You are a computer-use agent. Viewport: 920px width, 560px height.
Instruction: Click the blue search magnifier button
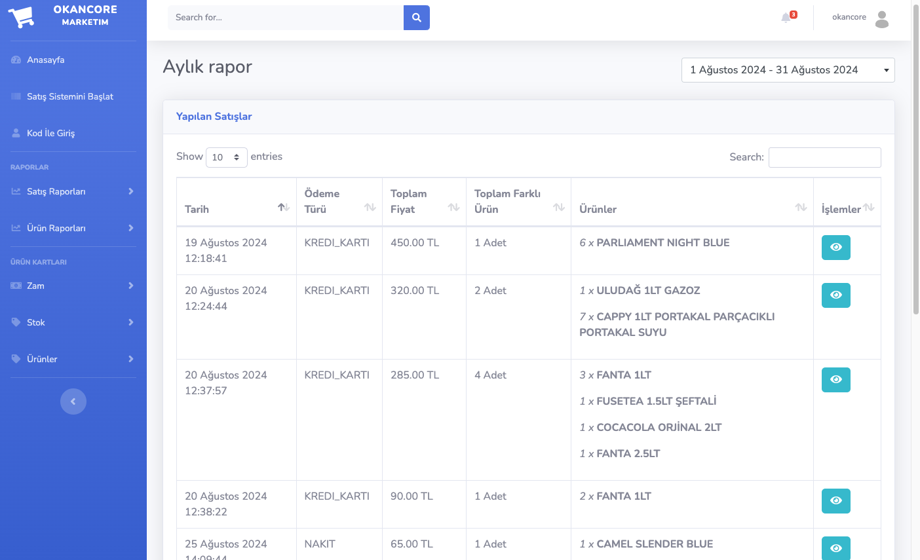[x=417, y=18]
